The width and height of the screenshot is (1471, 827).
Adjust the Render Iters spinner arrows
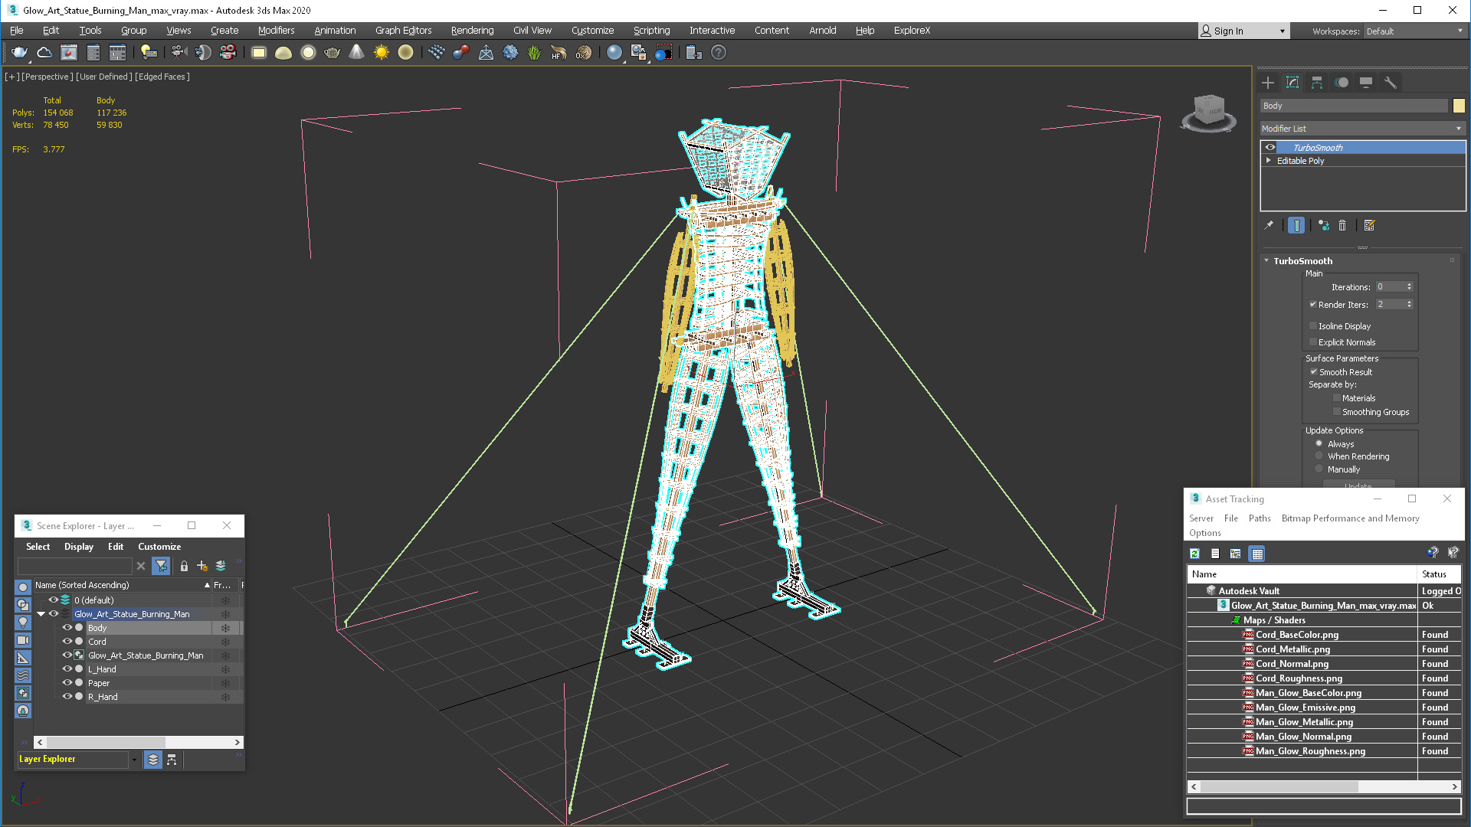(x=1409, y=304)
